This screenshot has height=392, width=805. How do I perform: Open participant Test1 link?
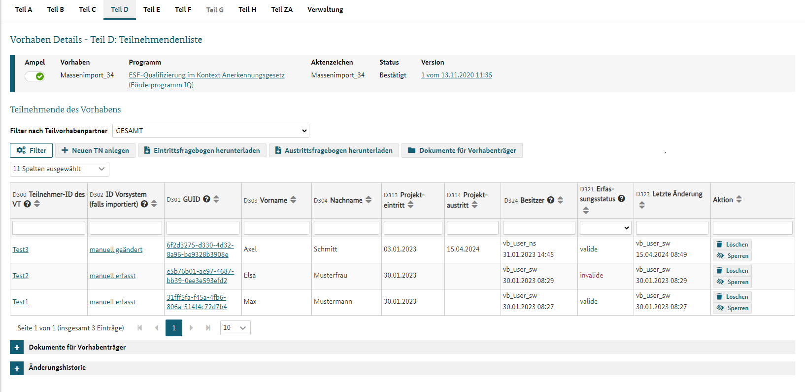[x=21, y=302]
